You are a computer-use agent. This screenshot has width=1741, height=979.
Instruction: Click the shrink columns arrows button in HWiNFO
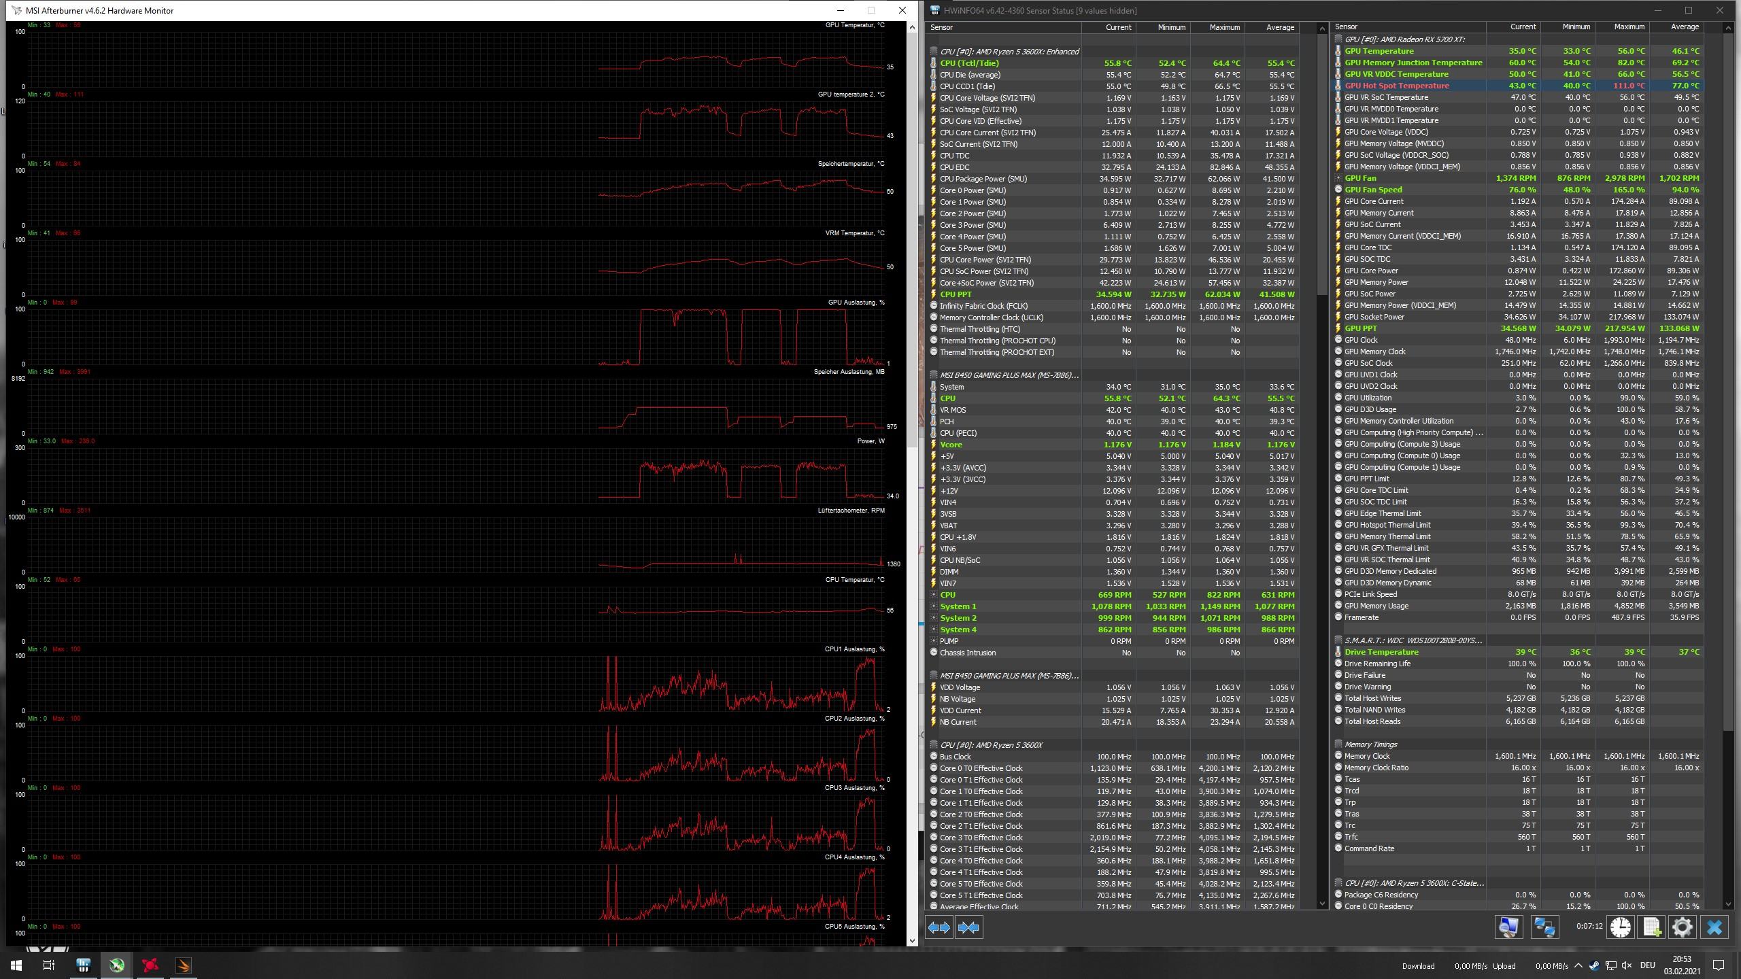(x=968, y=927)
